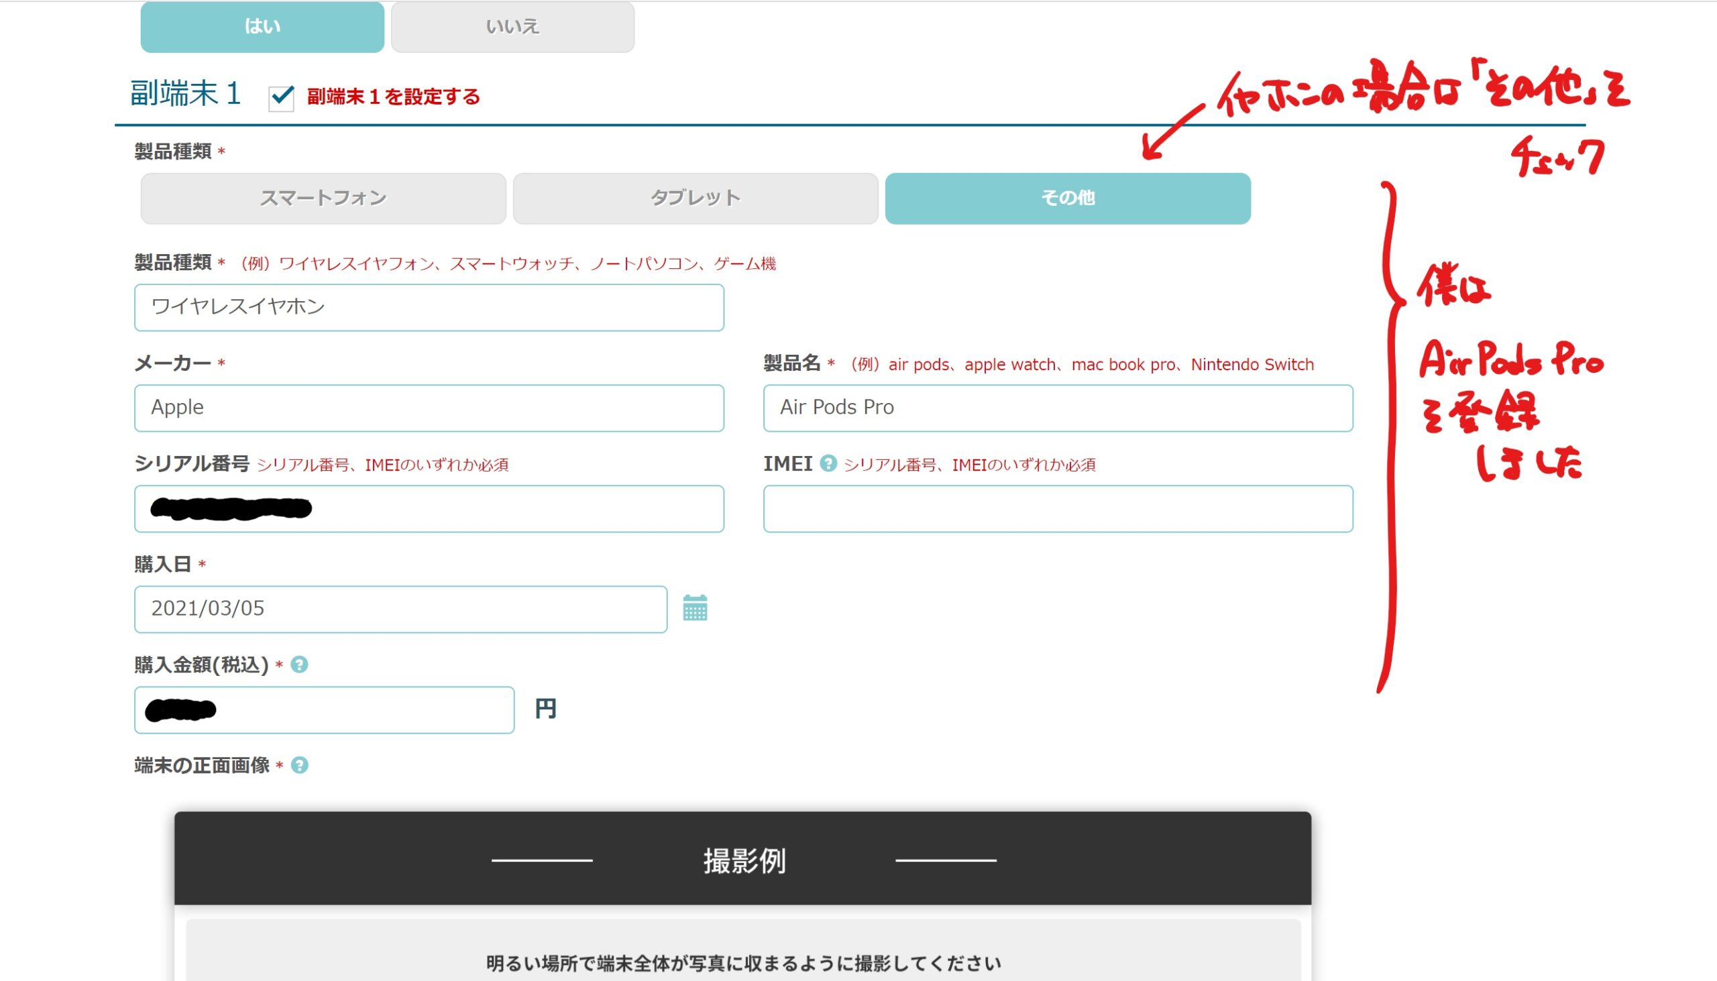
Task: Open the calendar date picker icon
Action: (x=695, y=608)
